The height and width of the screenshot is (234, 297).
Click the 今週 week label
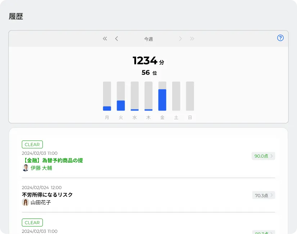[x=148, y=39]
